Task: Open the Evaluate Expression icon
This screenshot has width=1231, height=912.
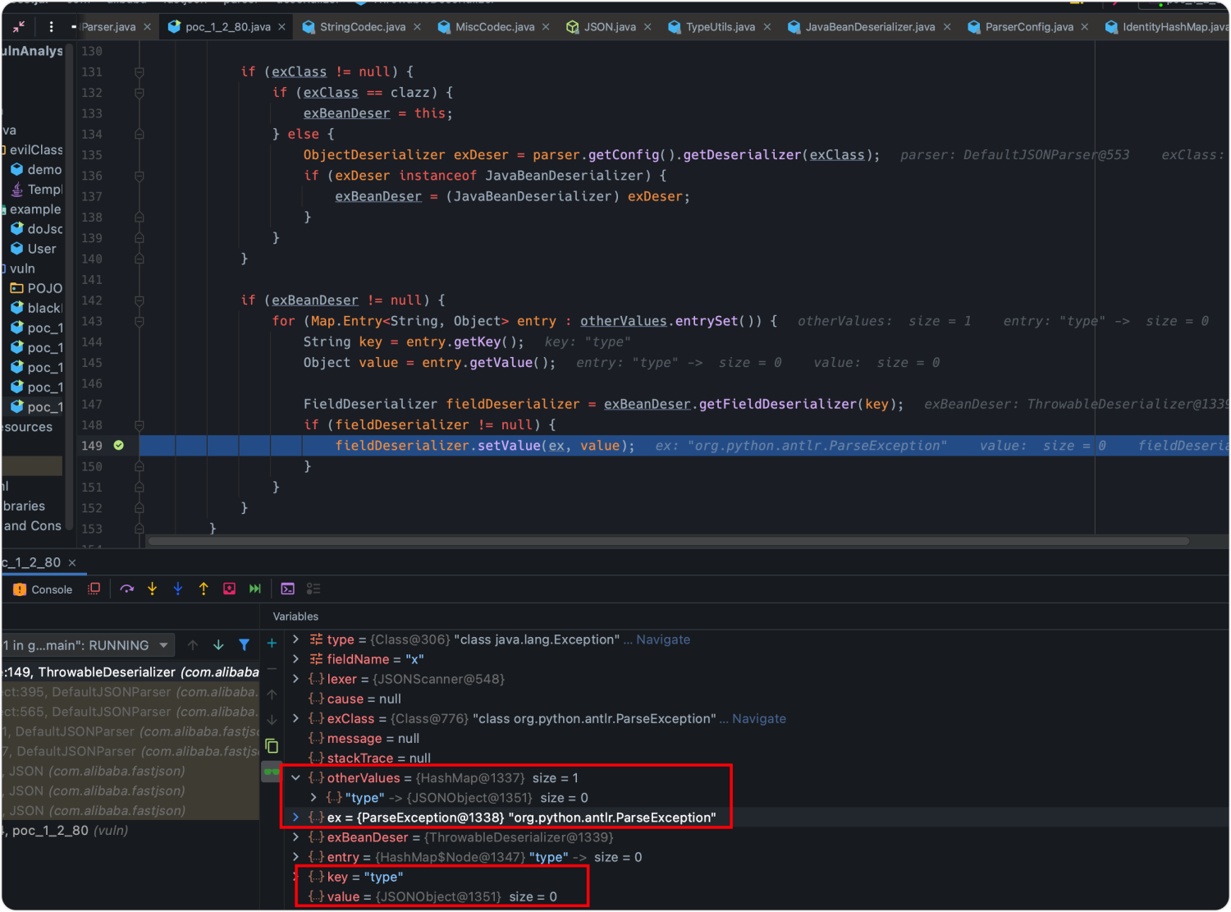Action: pos(287,589)
